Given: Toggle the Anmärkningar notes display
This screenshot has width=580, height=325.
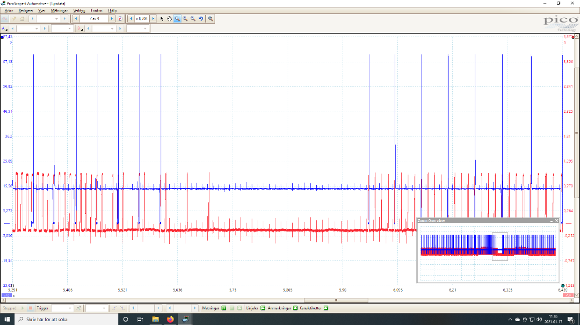Looking at the screenshot, I should (295, 308).
